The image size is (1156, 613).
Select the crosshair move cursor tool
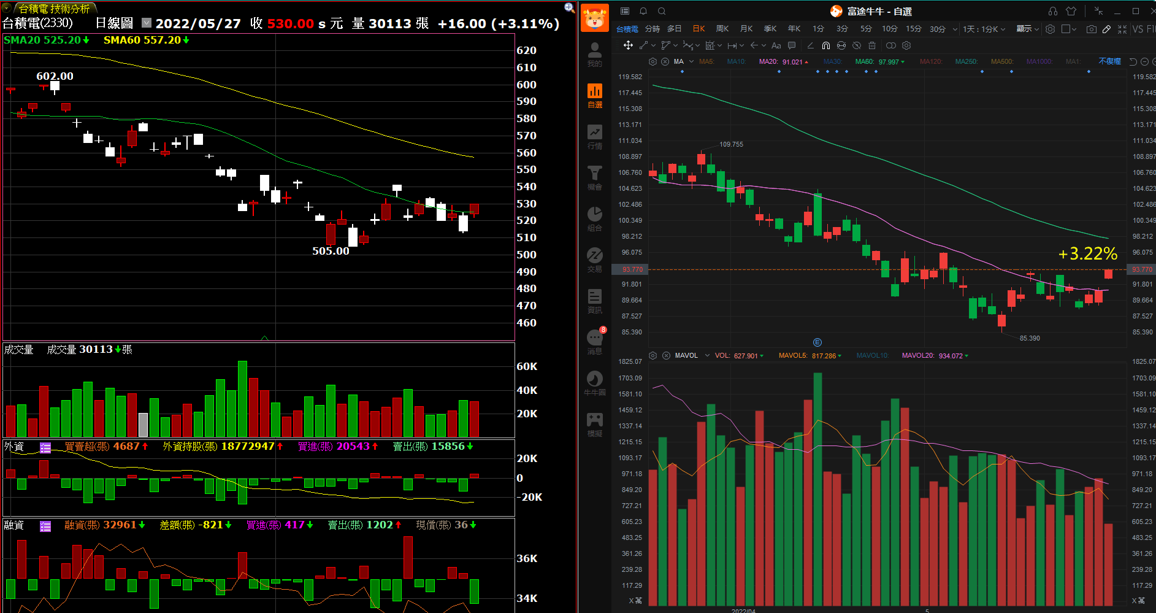tap(628, 45)
